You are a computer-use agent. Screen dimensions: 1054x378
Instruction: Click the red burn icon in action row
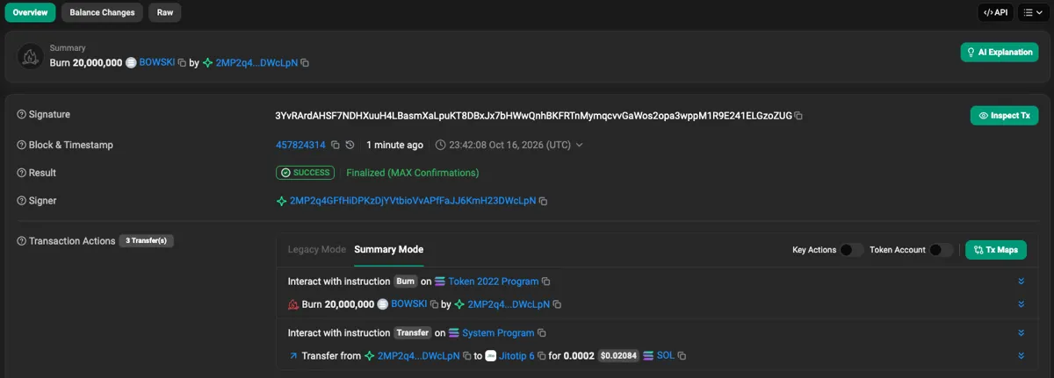pos(293,304)
